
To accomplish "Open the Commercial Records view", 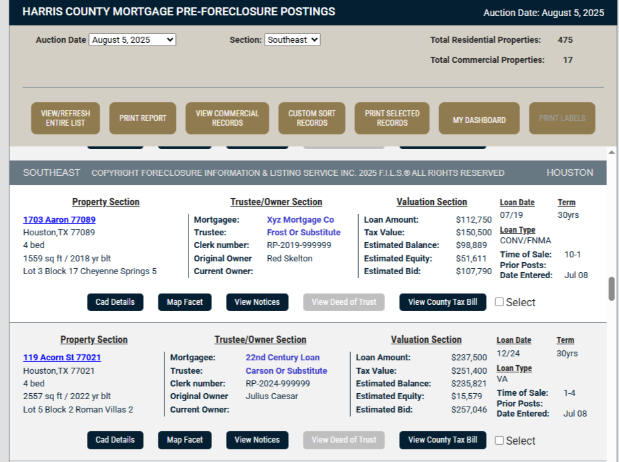I will point(227,118).
